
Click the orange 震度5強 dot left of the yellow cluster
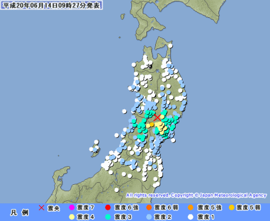[152, 124]
